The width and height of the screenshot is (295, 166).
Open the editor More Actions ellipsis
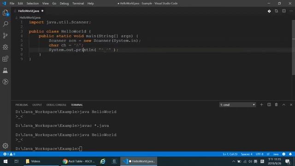[x=291, y=11]
